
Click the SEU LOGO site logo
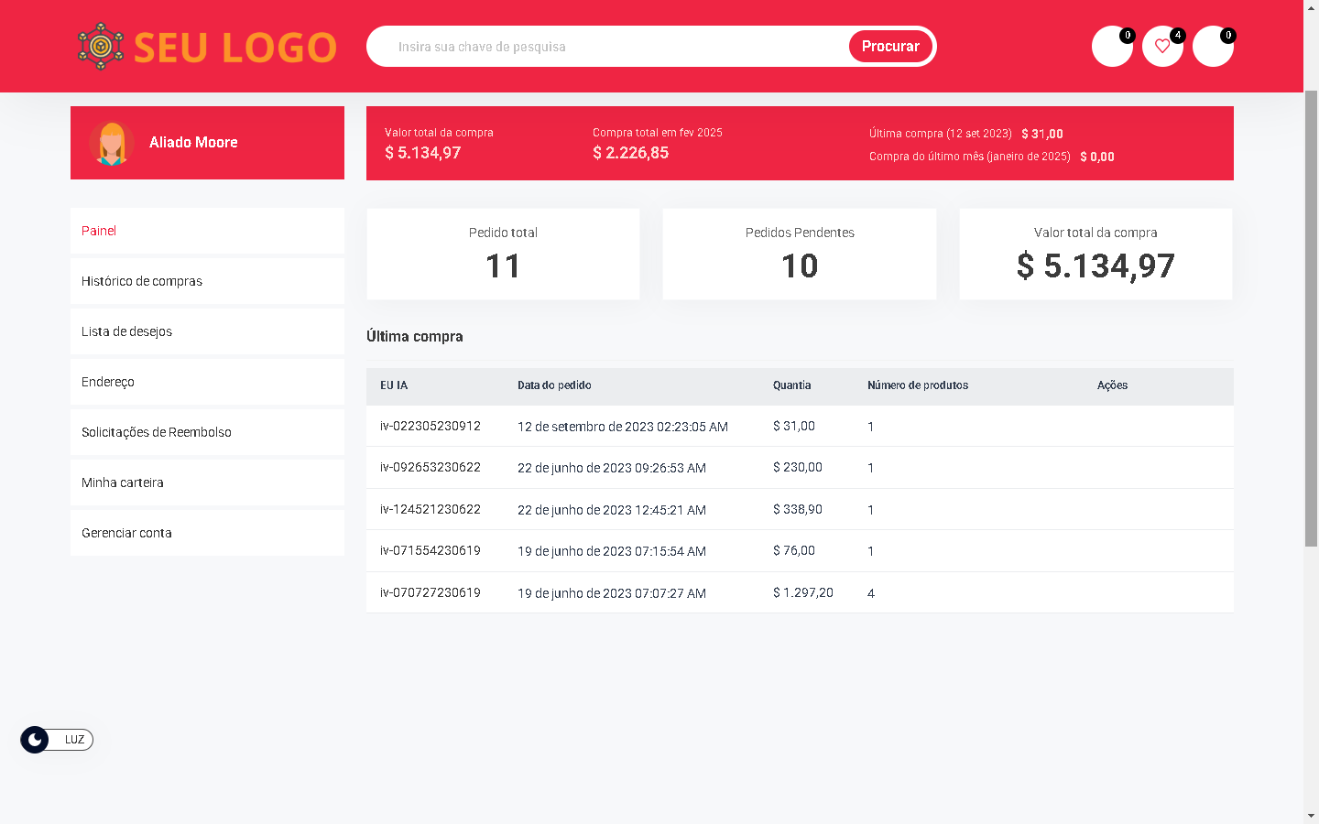pos(208,47)
